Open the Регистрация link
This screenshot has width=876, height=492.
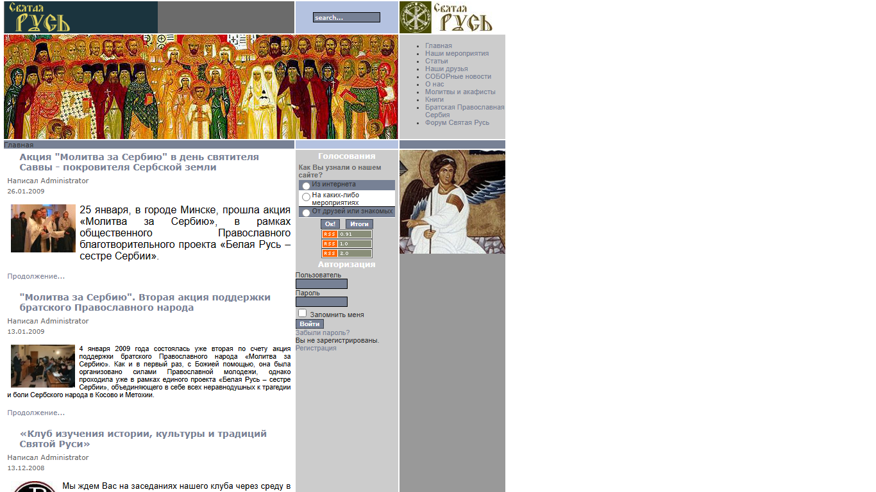(316, 348)
